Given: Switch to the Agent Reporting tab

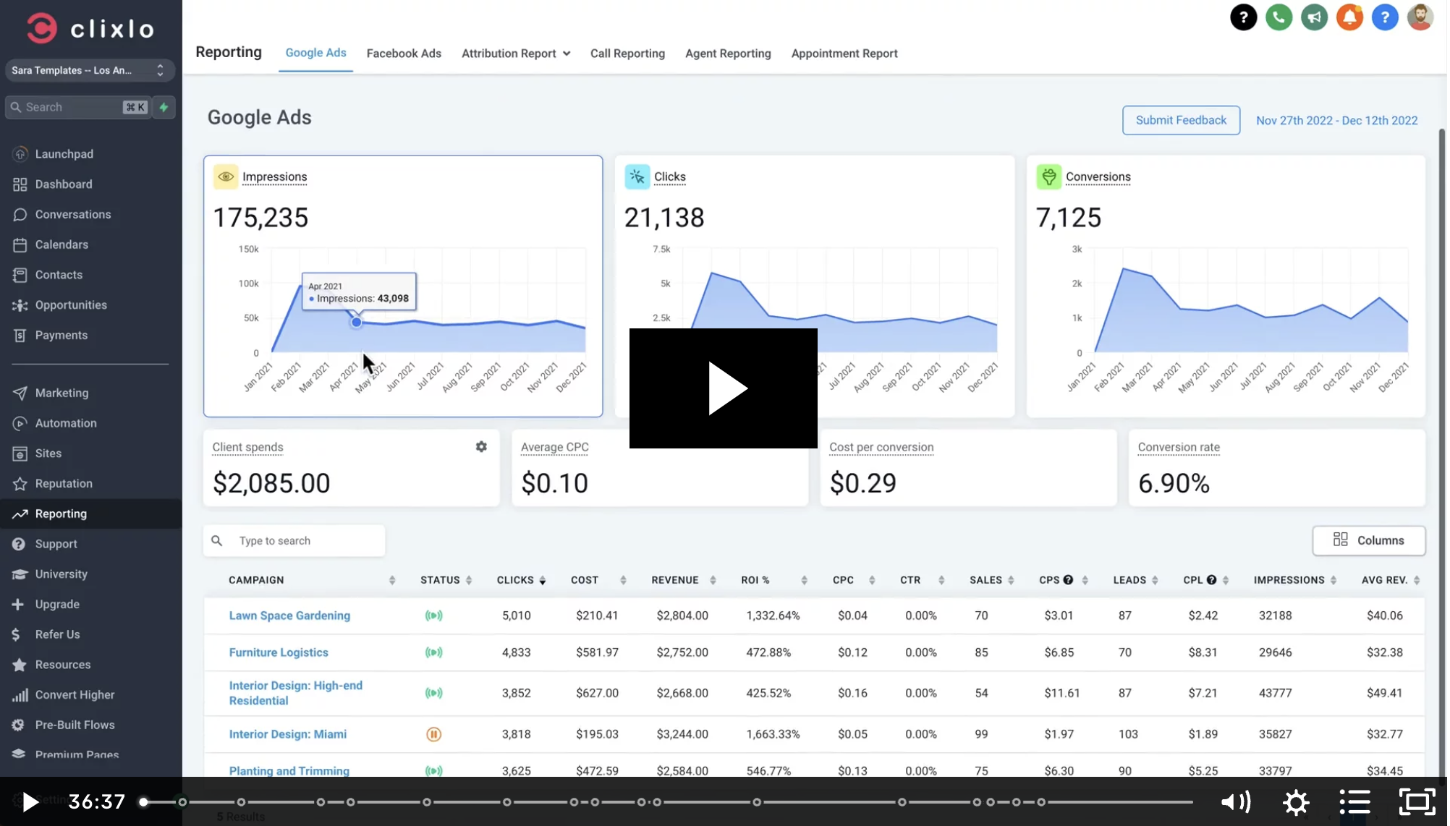Looking at the screenshot, I should pyautogui.click(x=729, y=54).
